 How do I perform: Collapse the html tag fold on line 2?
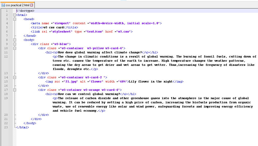15,15
